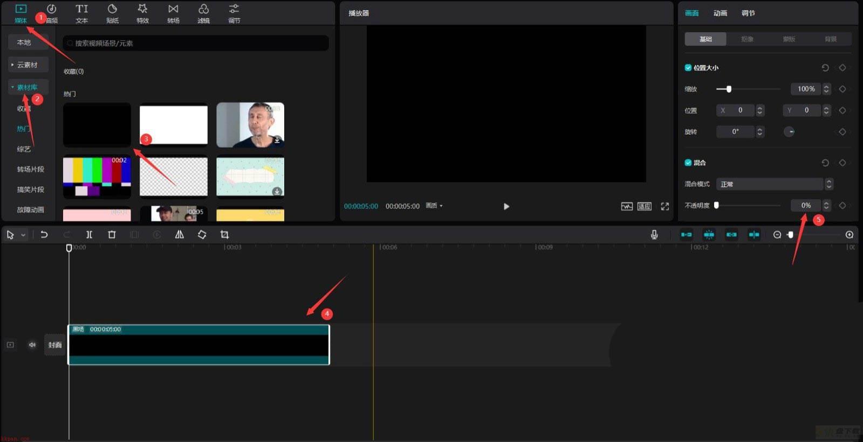Click the 封面 cover button
The height and width of the screenshot is (442, 863).
[x=54, y=345]
